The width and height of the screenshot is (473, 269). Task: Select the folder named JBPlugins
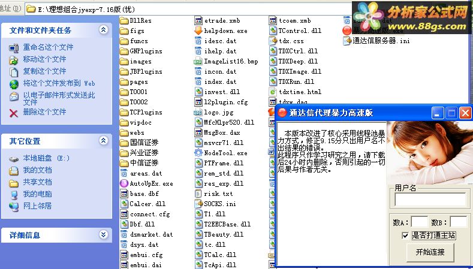point(146,71)
